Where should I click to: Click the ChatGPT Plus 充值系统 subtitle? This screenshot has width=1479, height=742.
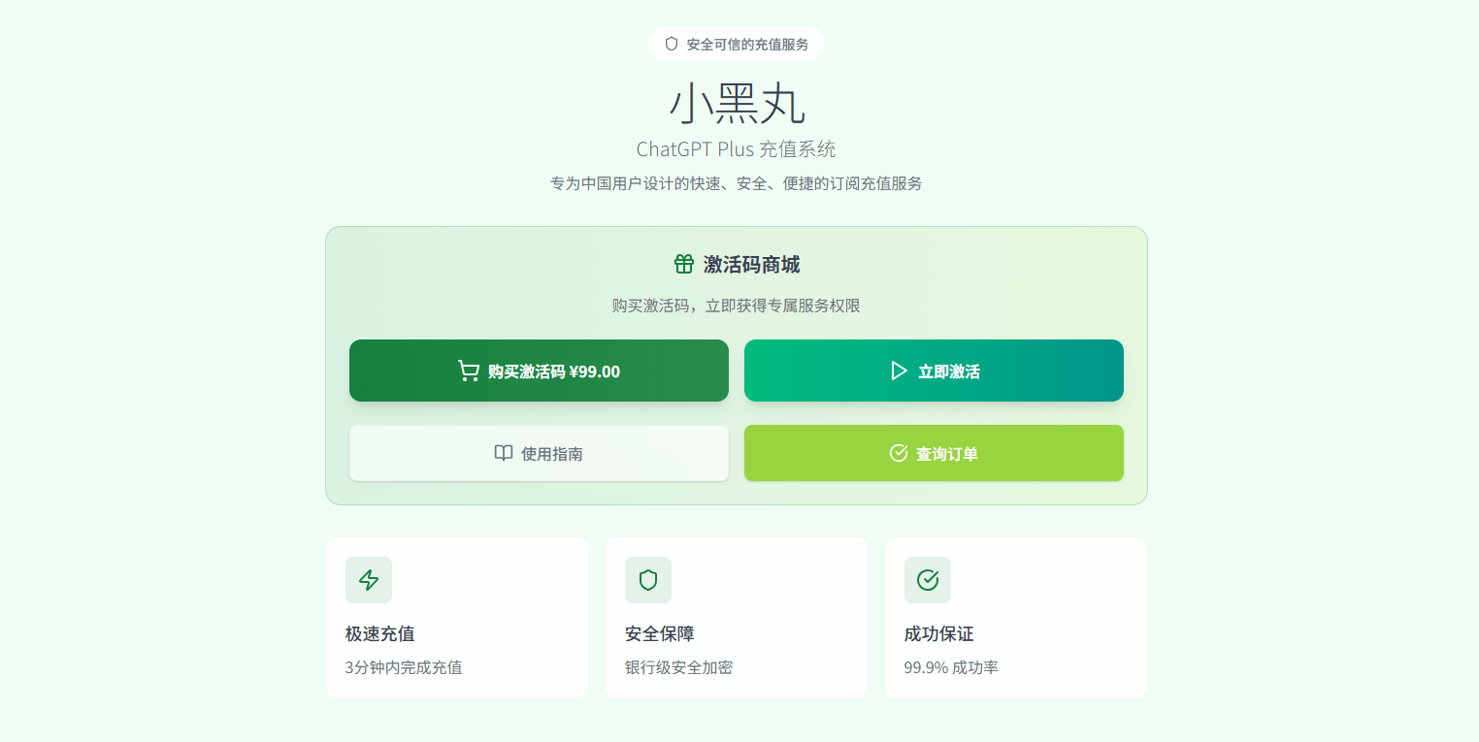click(x=736, y=149)
